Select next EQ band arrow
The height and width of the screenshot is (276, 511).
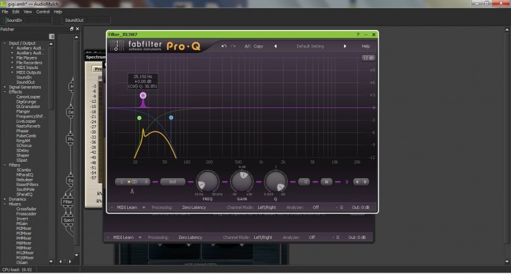tap(365, 182)
